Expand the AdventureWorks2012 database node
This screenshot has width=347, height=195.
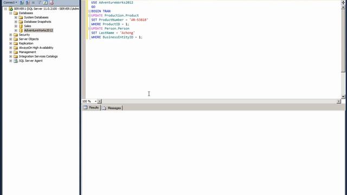pyautogui.click(x=16, y=30)
